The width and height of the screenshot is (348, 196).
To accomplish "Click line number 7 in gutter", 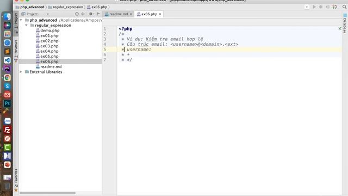I will [105, 60].
